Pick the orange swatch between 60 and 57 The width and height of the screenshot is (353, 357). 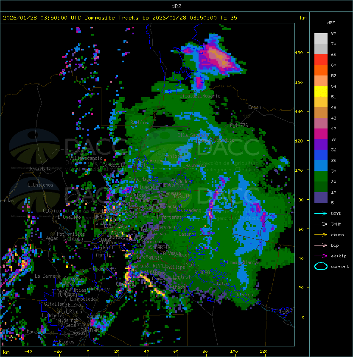click(x=321, y=70)
